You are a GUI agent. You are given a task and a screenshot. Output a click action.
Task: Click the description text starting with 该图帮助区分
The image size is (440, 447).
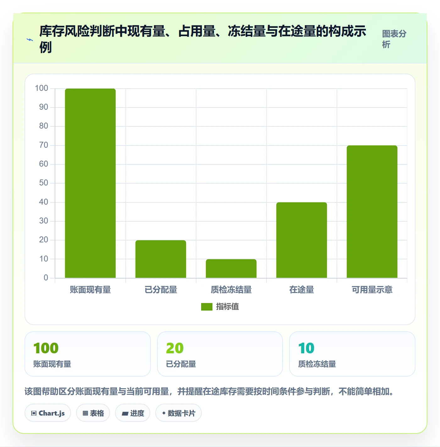pos(209,392)
